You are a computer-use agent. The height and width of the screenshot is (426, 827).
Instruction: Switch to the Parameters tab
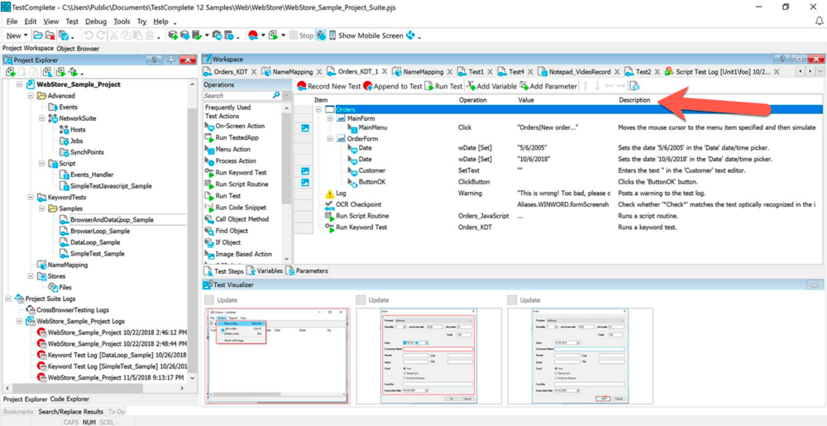[307, 271]
